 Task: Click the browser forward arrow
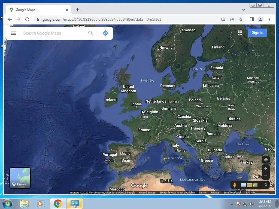click(19, 19)
